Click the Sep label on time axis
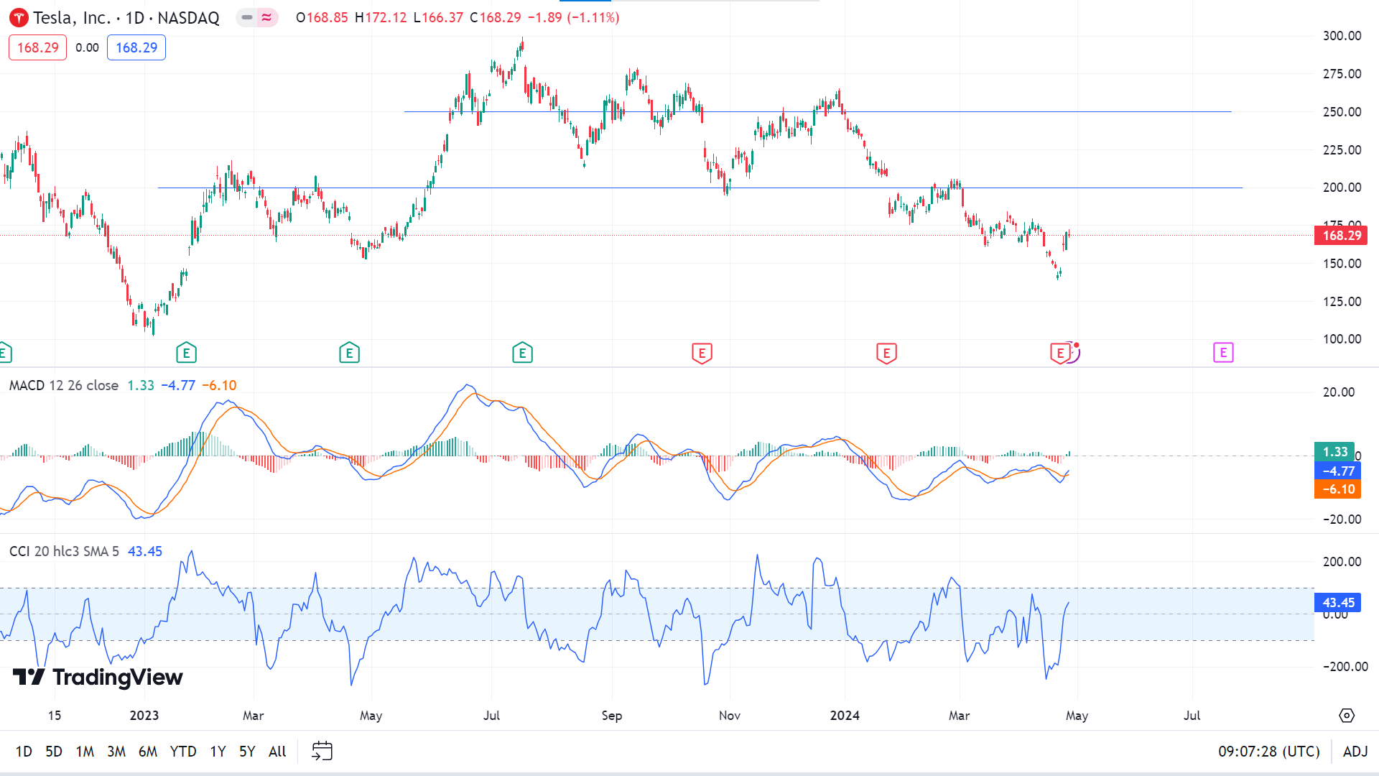The image size is (1379, 776). (x=612, y=716)
